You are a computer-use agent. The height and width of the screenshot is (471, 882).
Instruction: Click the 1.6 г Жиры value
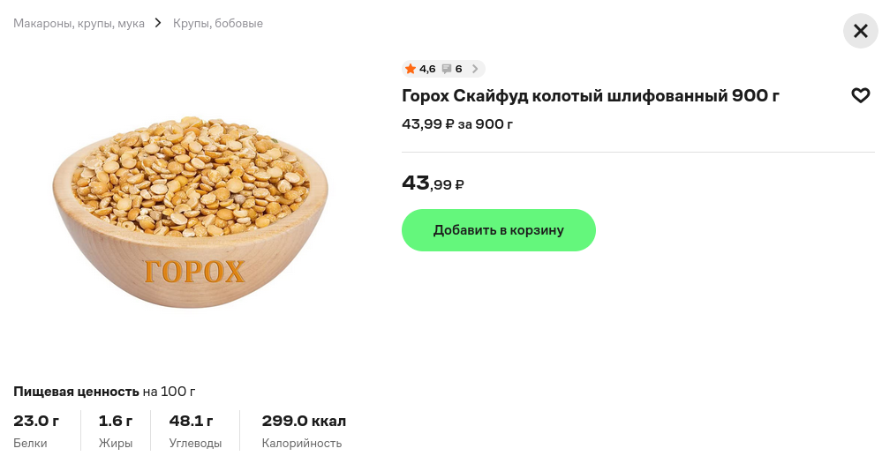point(116,421)
